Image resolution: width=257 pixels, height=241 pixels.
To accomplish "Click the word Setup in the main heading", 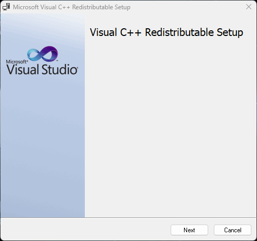I will tap(230, 32).
